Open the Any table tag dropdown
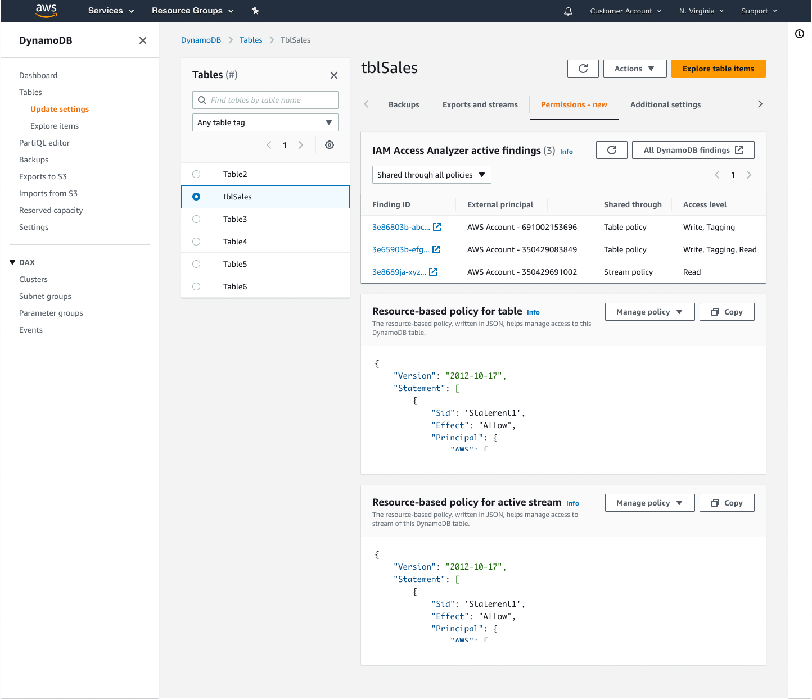The width and height of the screenshot is (812, 700). pos(265,122)
